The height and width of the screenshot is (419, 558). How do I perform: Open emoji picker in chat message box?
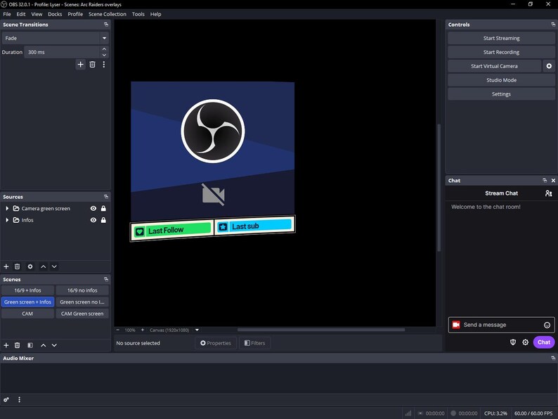547,325
